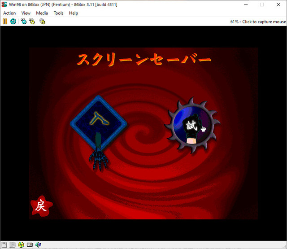This screenshot has width=287, height=249.
Task: Open the Help menu
Action: click(74, 13)
